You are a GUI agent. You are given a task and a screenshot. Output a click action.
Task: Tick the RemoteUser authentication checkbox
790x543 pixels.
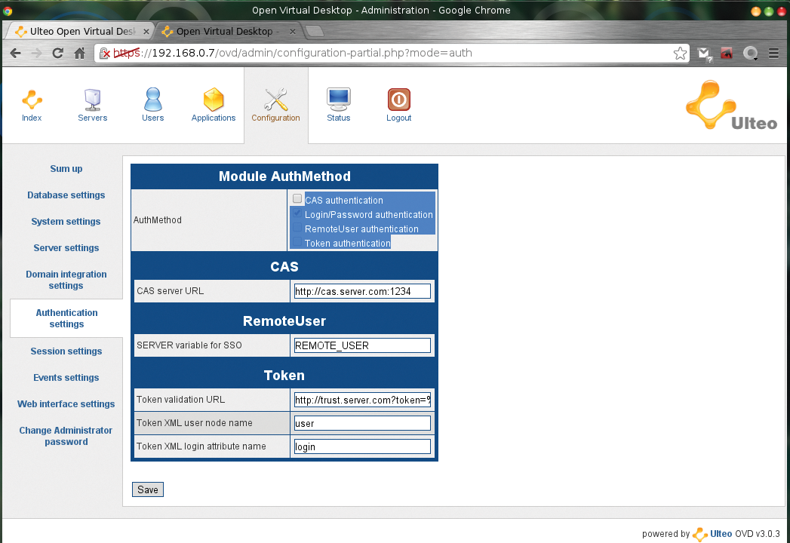[x=297, y=229]
